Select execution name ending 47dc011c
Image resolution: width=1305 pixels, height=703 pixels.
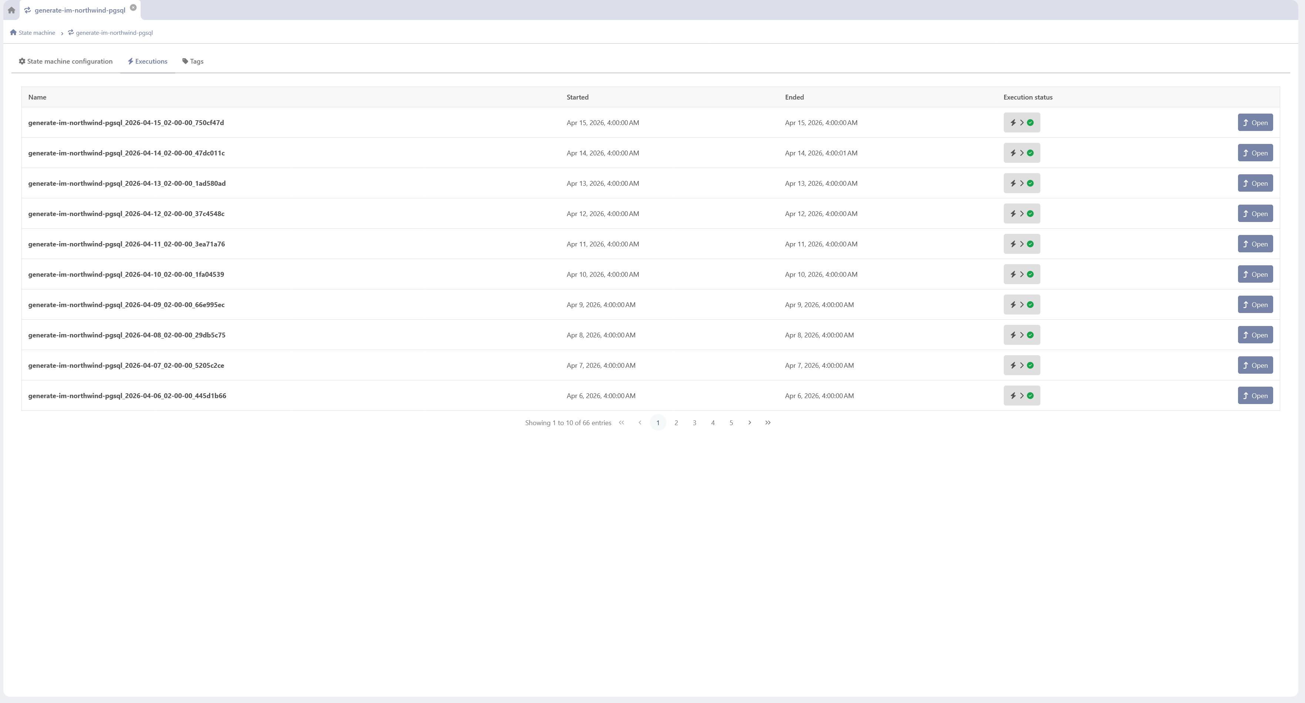[x=127, y=153]
